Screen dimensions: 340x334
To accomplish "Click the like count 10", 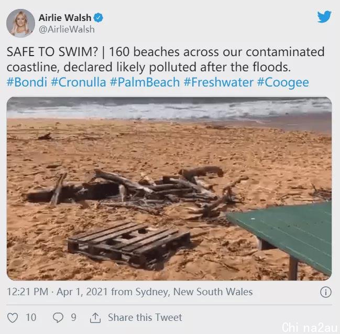I will point(31,318).
